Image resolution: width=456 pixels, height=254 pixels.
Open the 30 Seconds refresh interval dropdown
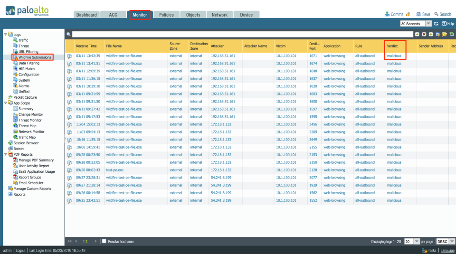(428, 24)
